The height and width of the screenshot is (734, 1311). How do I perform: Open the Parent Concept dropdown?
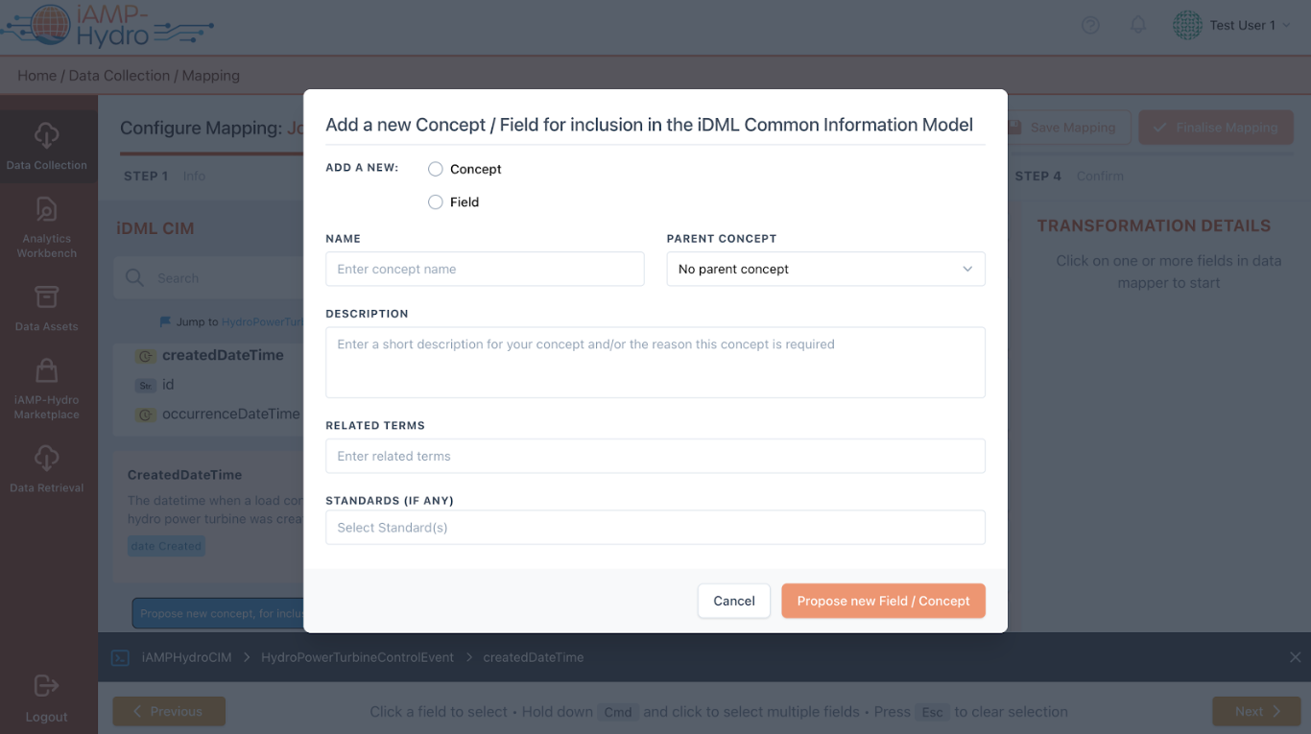click(825, 270)
